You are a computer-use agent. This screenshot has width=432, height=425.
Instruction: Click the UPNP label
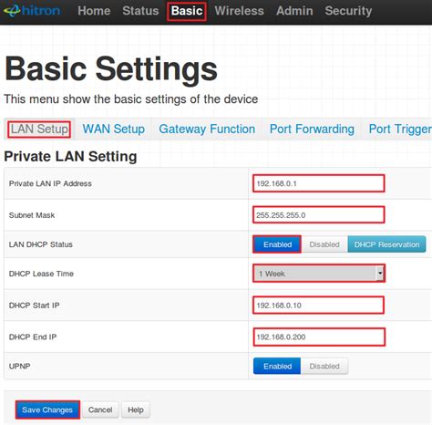pyautogui.click(x=19, y=366)
